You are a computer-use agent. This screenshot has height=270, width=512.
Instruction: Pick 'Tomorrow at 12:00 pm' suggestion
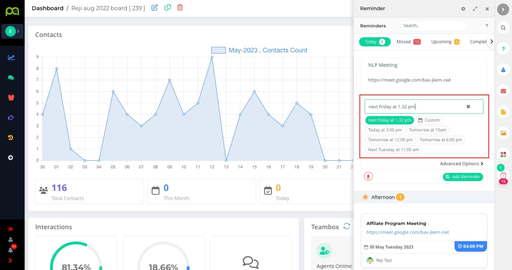point(390,140)
